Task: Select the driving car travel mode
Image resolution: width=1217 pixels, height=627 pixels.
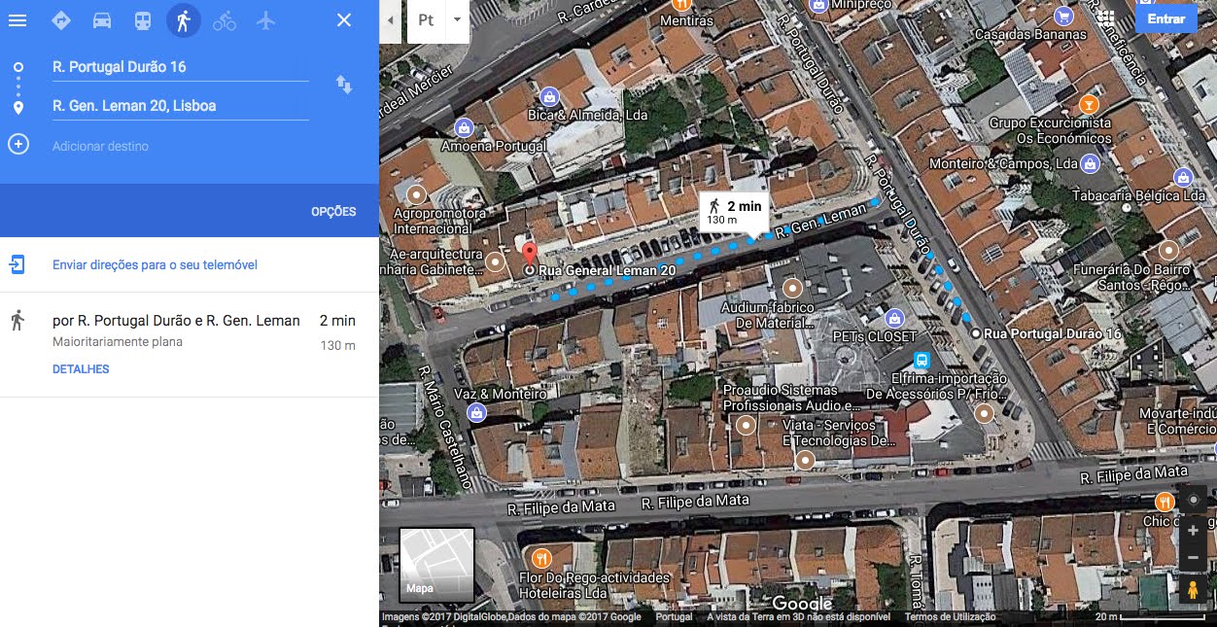Action: pos(101,19)
